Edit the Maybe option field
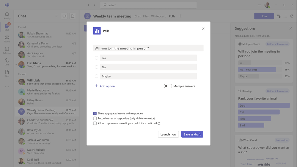This screenshot has height=167, width=297. 148,76
